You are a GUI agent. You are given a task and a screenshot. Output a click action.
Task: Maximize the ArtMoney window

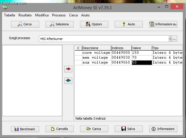tap(167, 7)
